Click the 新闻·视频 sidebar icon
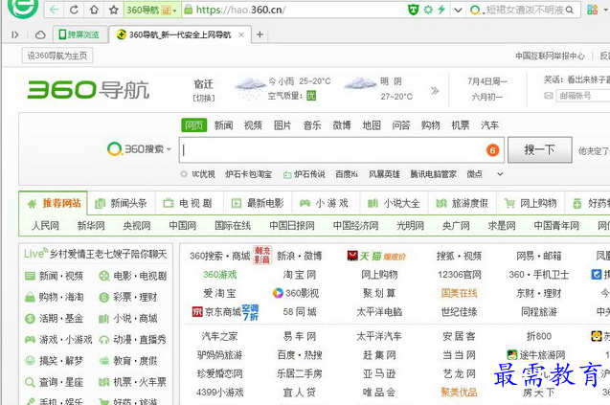 [x=30, y=276]
